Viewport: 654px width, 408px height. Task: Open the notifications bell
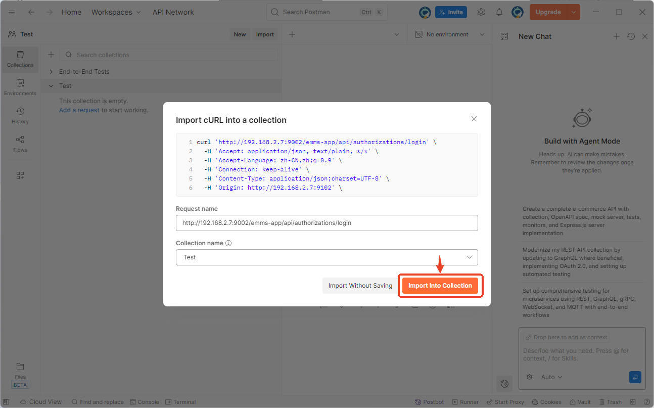click(x=499, y=12)
